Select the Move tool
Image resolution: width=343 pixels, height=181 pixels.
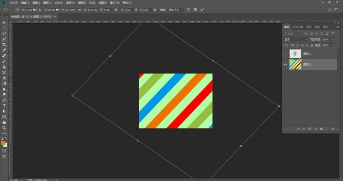(4, 22)
